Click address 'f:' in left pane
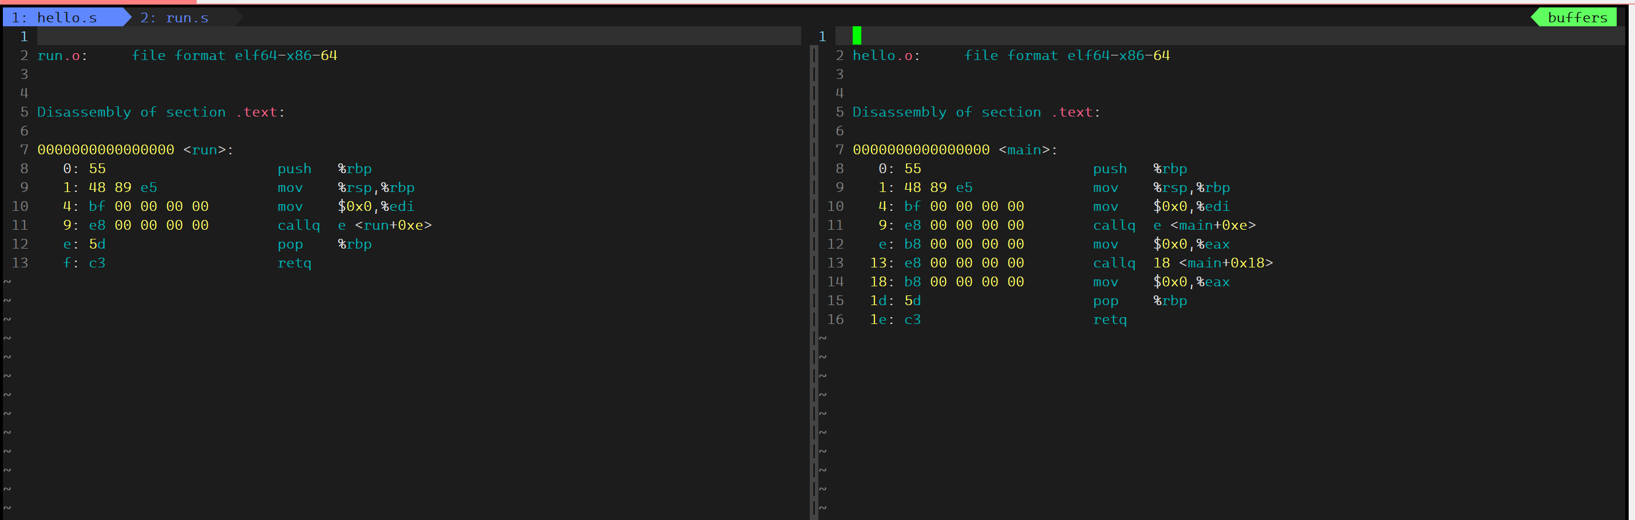The image size is (1635, 520). pyautogui.click(x=71, y=263)
